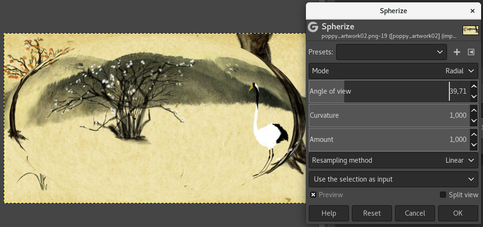Viewport: 483px width, 227px height.
Task: Click the image thumbnail in dialog header
Action: (470, 30)
